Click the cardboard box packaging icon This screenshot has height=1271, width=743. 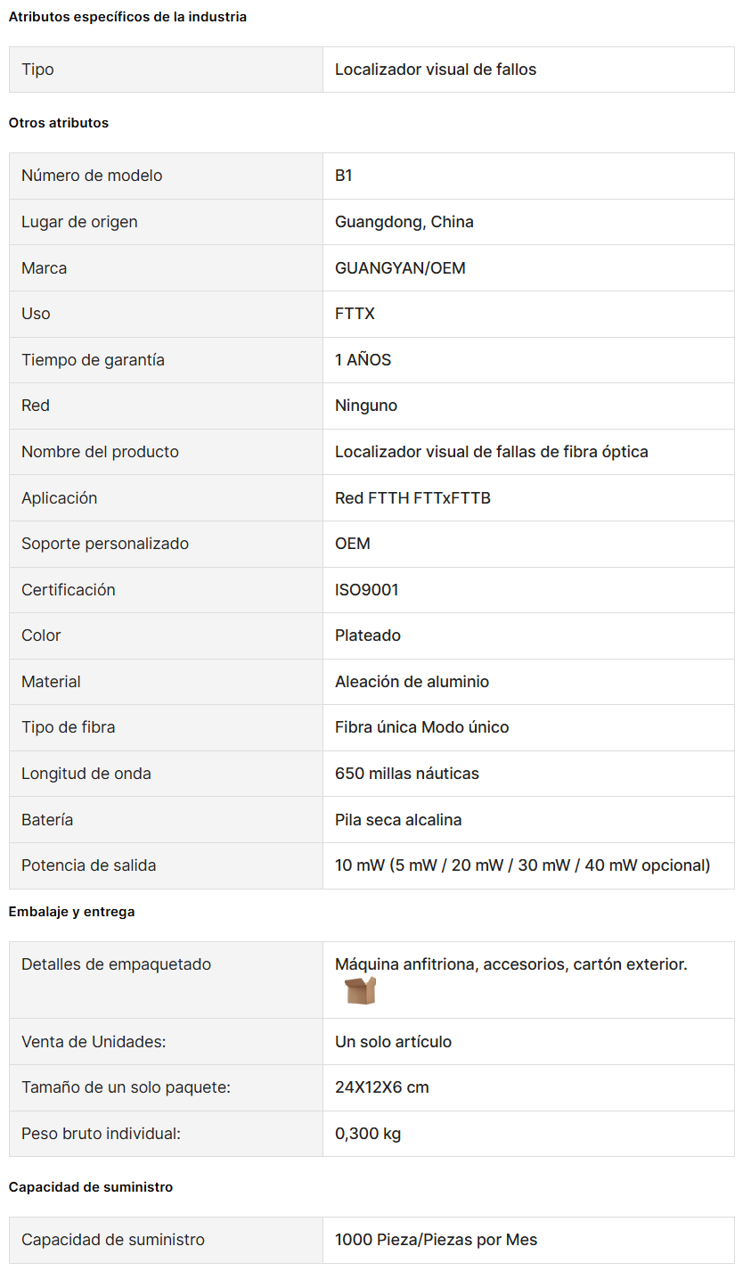pos(360,990)
